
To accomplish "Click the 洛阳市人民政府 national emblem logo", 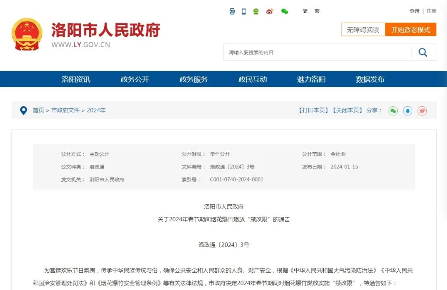I will [x=27, y=34].
